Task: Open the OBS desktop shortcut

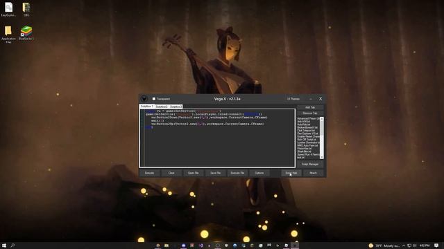Action: [26, 9]
